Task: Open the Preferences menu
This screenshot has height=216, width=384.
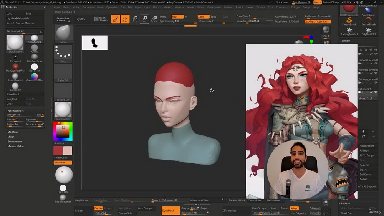Action: click(214, 7)
